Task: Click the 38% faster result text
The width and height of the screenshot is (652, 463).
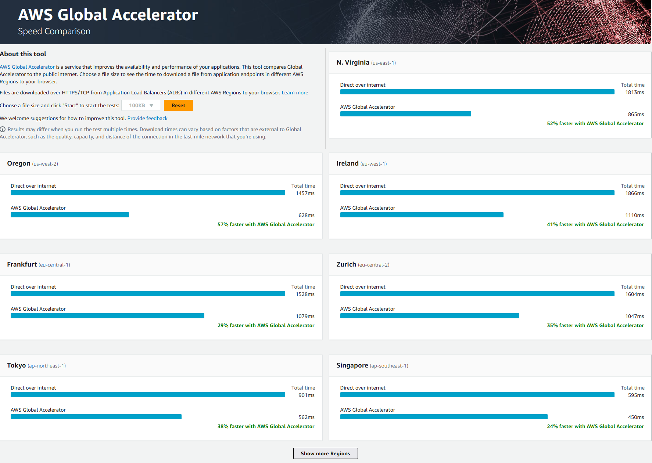Action: click(x=266, y=426)
